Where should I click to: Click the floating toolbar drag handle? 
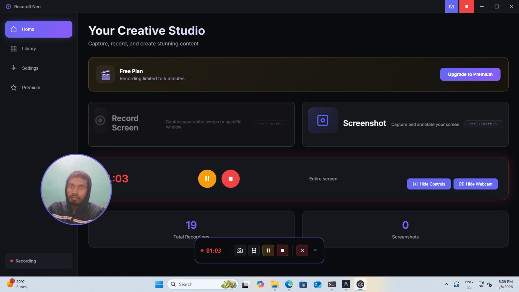click(315, 250)
